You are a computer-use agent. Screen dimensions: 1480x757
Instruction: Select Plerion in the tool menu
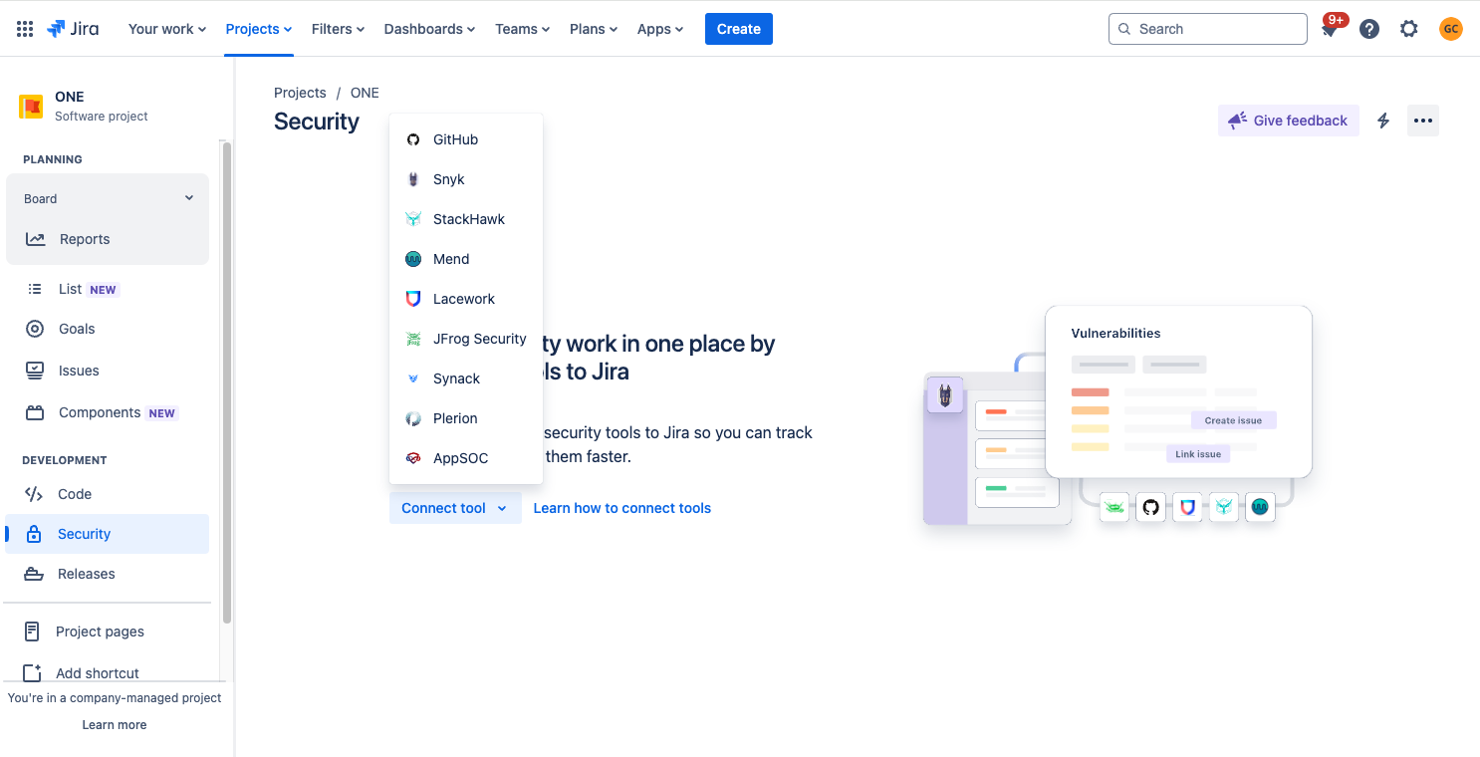tap(466, 418)
